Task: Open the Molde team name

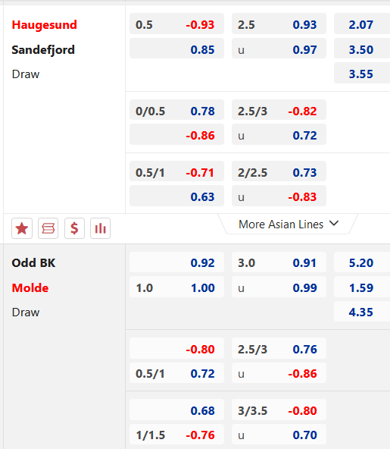Action: (x=30, y=287)
